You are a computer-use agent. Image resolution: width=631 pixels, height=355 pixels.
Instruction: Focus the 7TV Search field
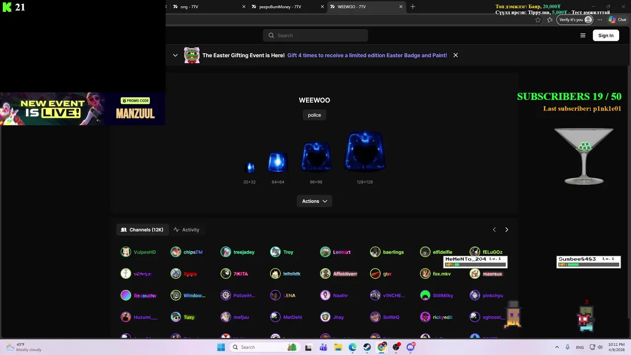315,35
